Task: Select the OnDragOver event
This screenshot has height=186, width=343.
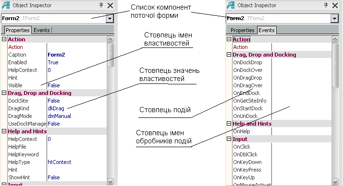Action: pyautogui.click(x=248, y=85)
